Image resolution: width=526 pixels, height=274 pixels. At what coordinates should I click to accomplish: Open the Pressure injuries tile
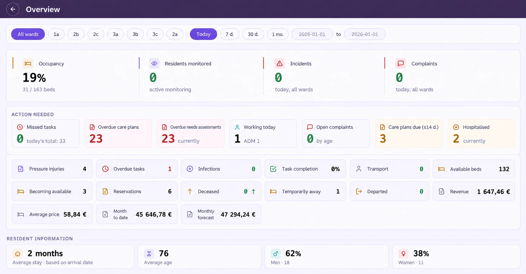52,169
